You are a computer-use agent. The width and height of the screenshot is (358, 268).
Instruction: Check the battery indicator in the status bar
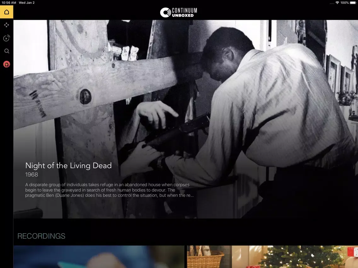click(353, 3)
